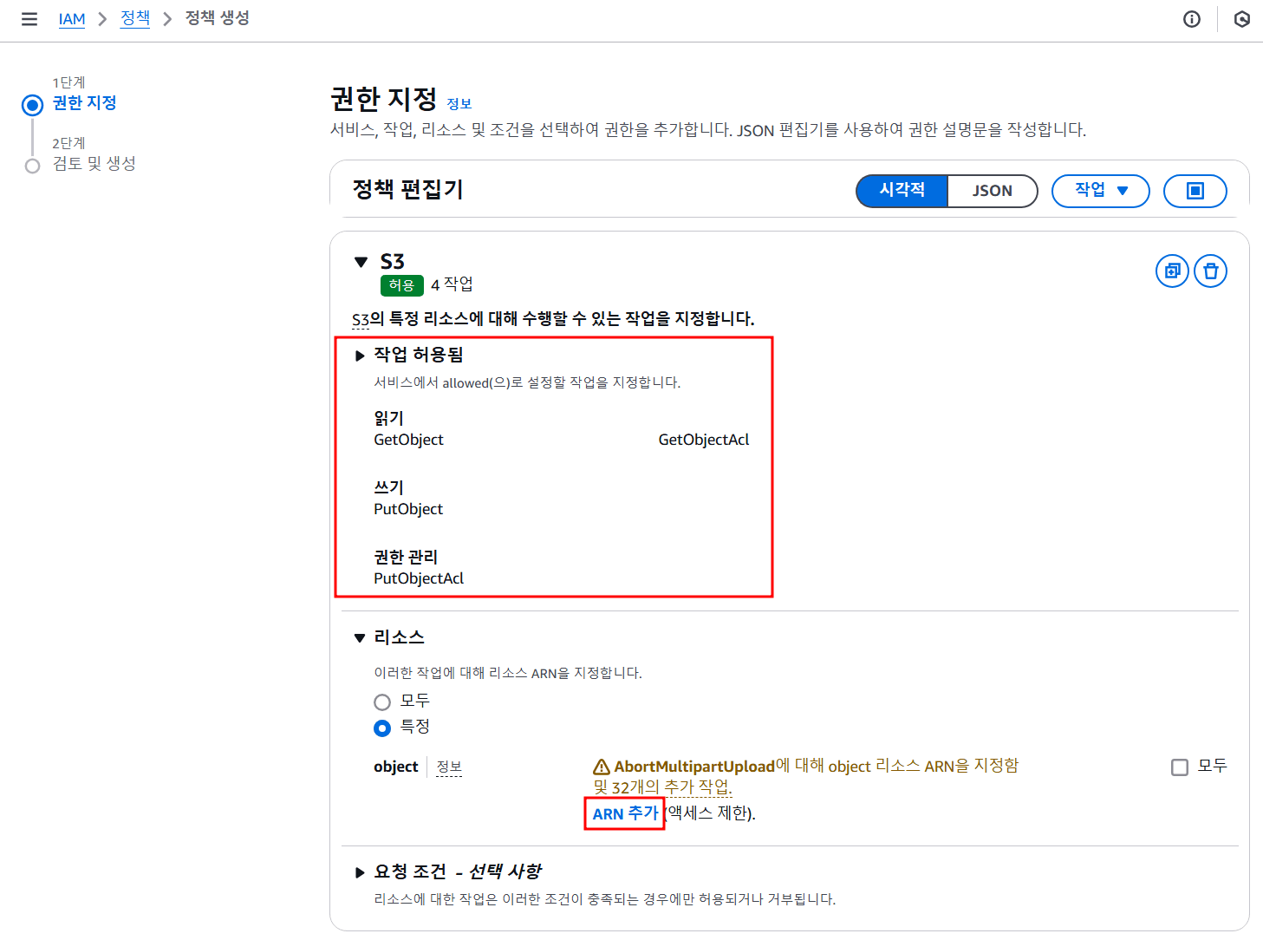Open 정보 link beside object

click(449, 767)
